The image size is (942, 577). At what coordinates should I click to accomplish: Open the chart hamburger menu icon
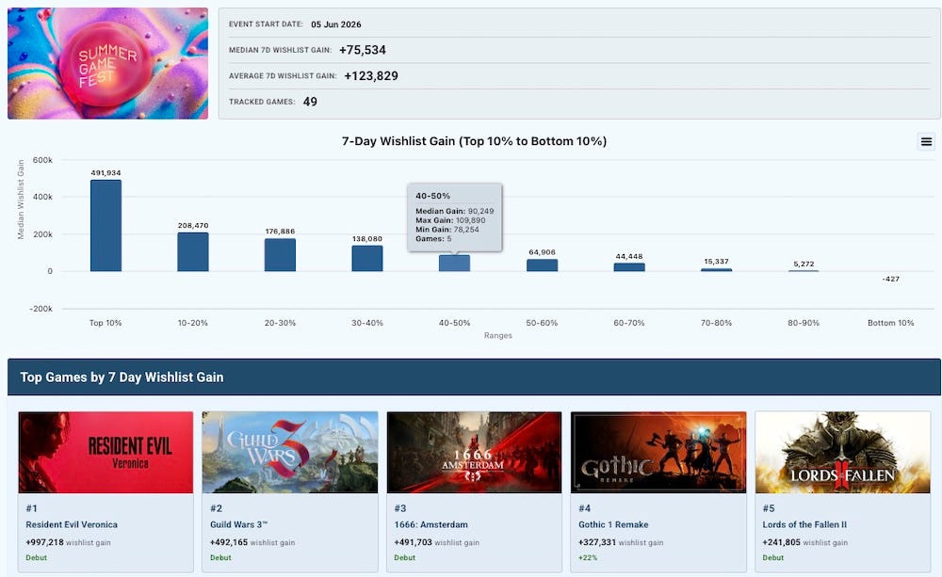click(926, 142)
